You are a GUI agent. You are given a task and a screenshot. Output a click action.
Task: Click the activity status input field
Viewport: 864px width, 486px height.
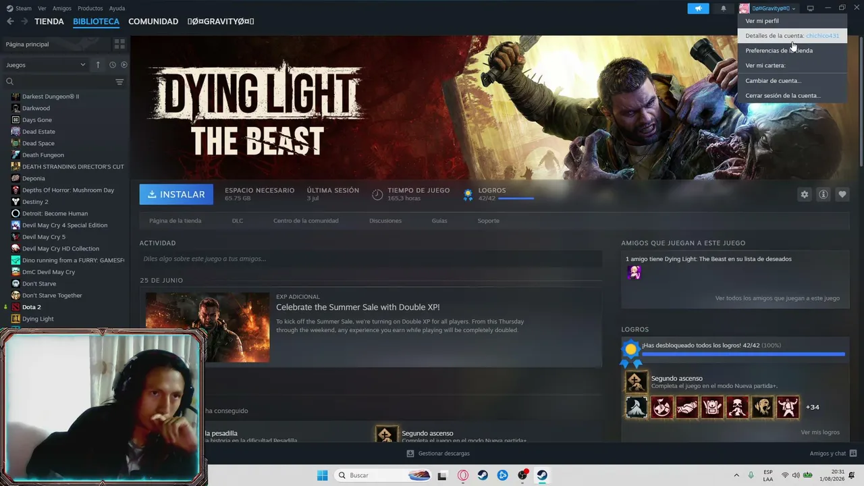(371, 259)
